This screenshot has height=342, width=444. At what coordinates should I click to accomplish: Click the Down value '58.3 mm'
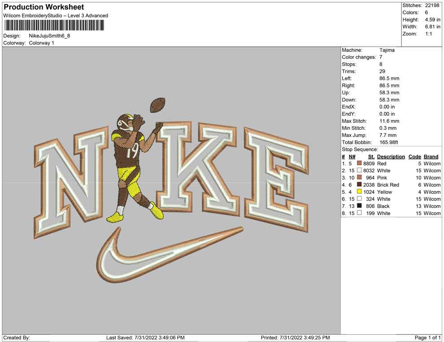click(x=389, y=100)
